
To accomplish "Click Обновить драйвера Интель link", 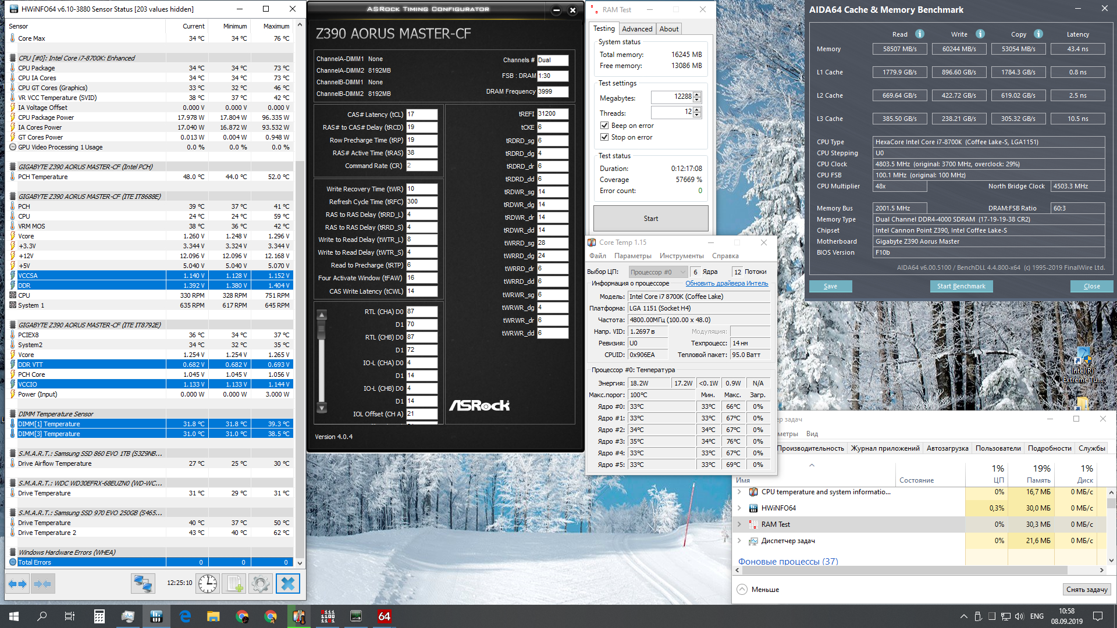I will point(726,283).
